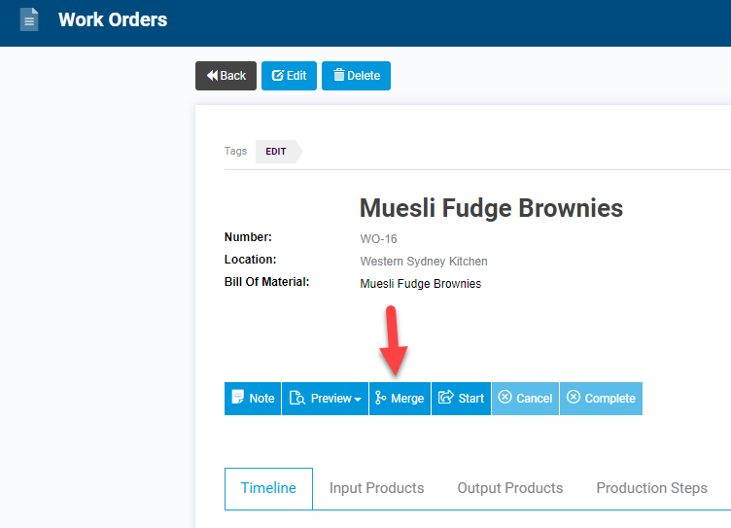Screen dimensions: 731x528
Task: Click the Delete trash can icon
Action: click(339, 75)
